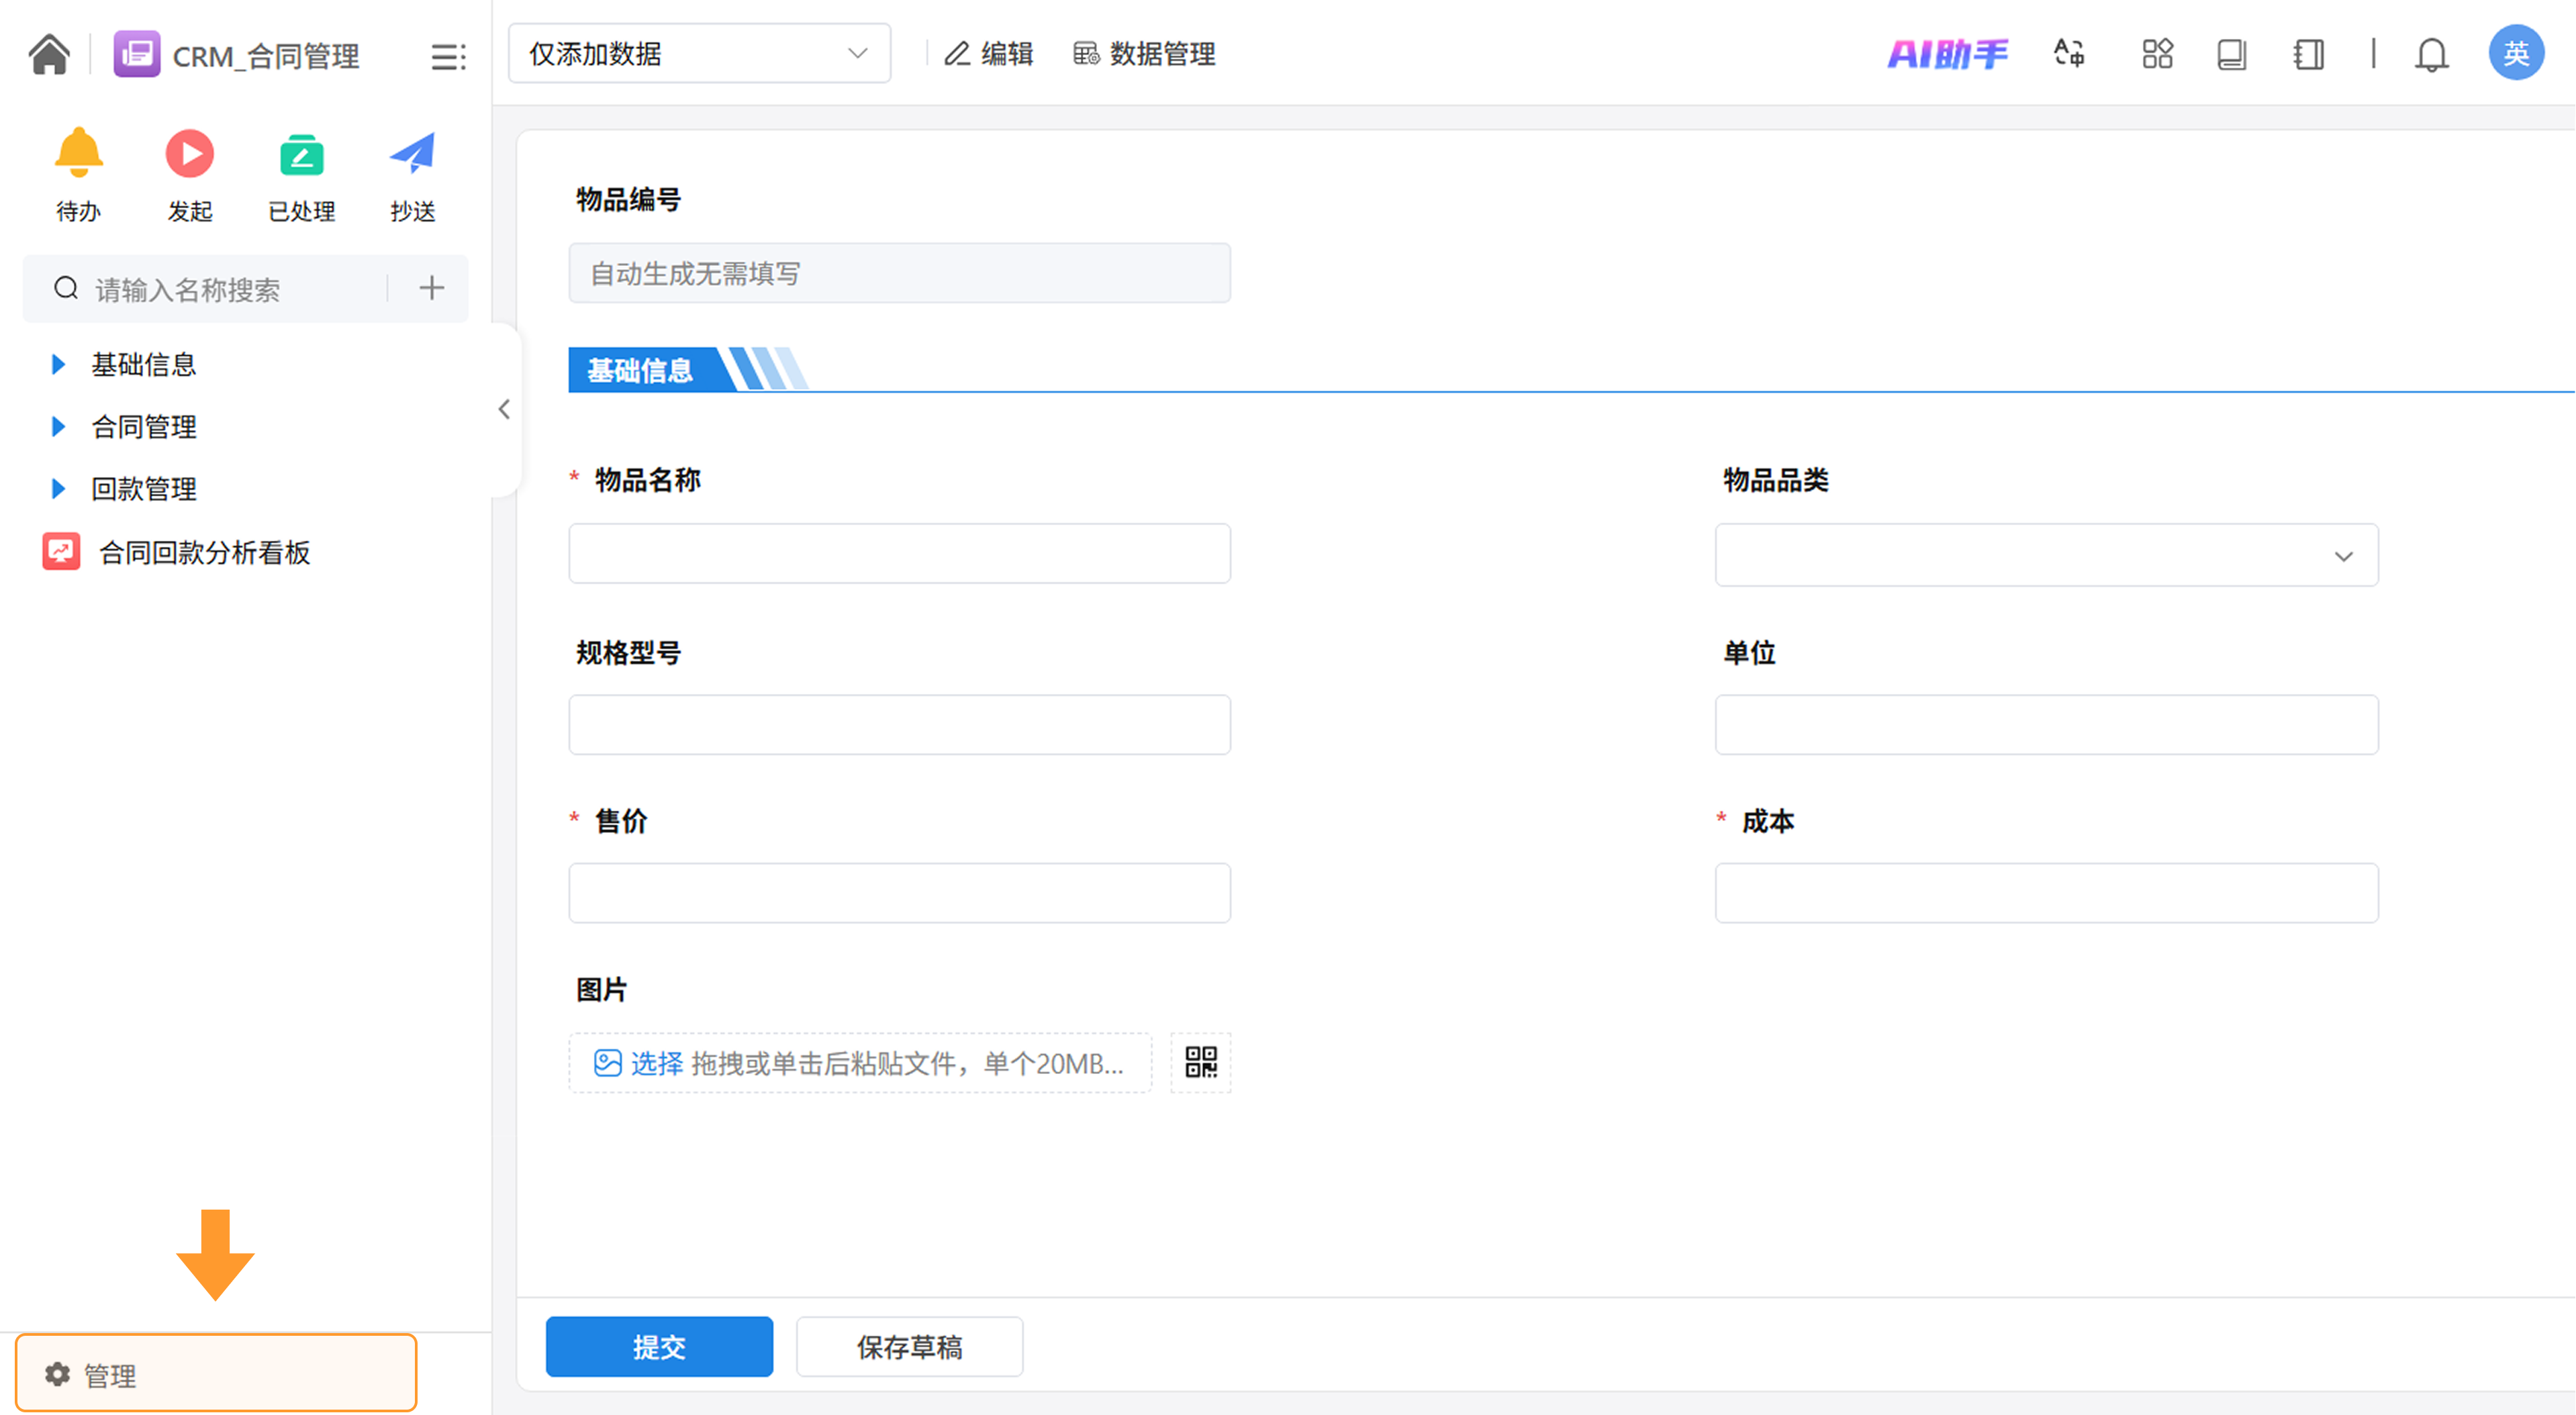Click the plus icon beside search
The width and height of the screenshot is (2576, 1415).
pos(431,289)
